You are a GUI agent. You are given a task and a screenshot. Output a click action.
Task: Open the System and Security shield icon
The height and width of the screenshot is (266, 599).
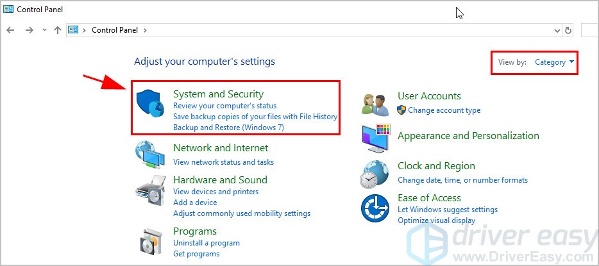pyautogui.click(x=150, y=103)
